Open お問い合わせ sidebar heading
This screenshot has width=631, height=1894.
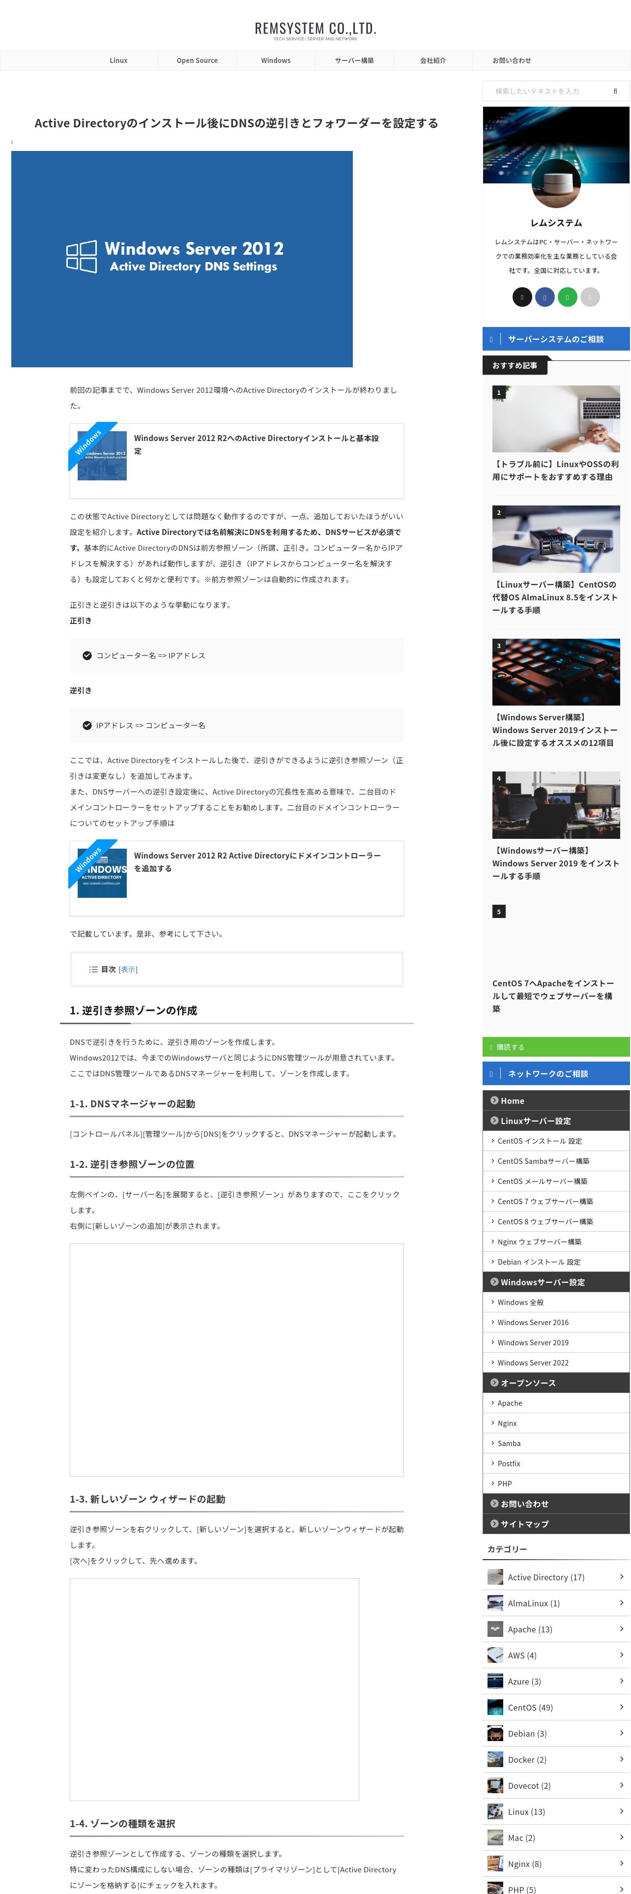[556, 1504]
